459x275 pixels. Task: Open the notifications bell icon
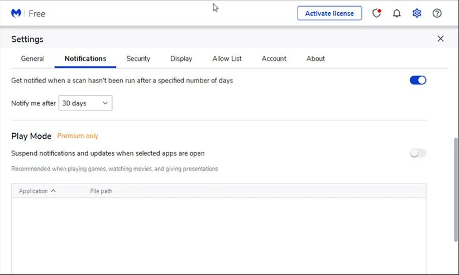tap(396, 13)
